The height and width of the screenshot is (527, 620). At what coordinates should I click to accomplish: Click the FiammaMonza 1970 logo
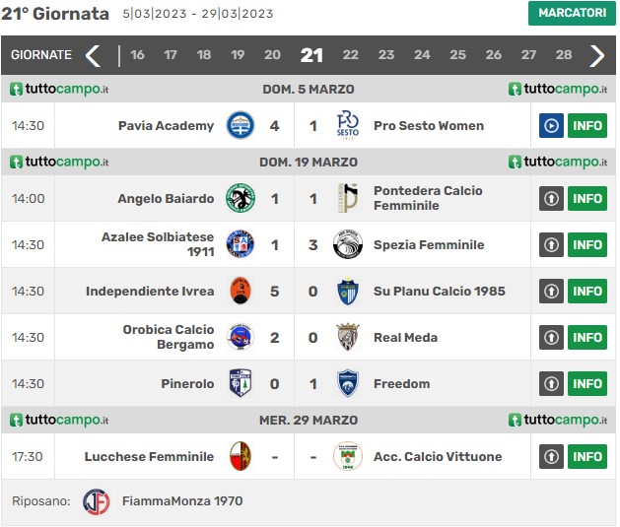96,501
